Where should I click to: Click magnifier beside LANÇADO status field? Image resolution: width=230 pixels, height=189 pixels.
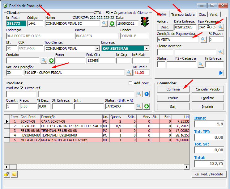click(139, 106)
